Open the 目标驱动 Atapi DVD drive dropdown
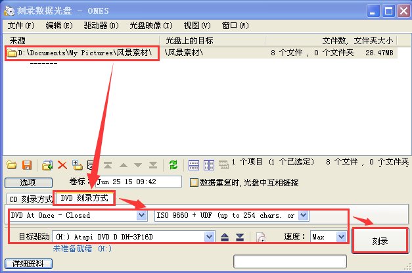This screenshot has width=412, height=273. pyautogui.click(x=210, y=237)
